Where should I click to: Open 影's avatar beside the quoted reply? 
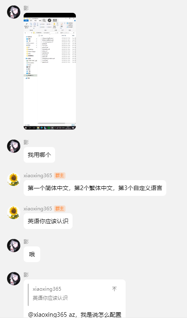14,279
